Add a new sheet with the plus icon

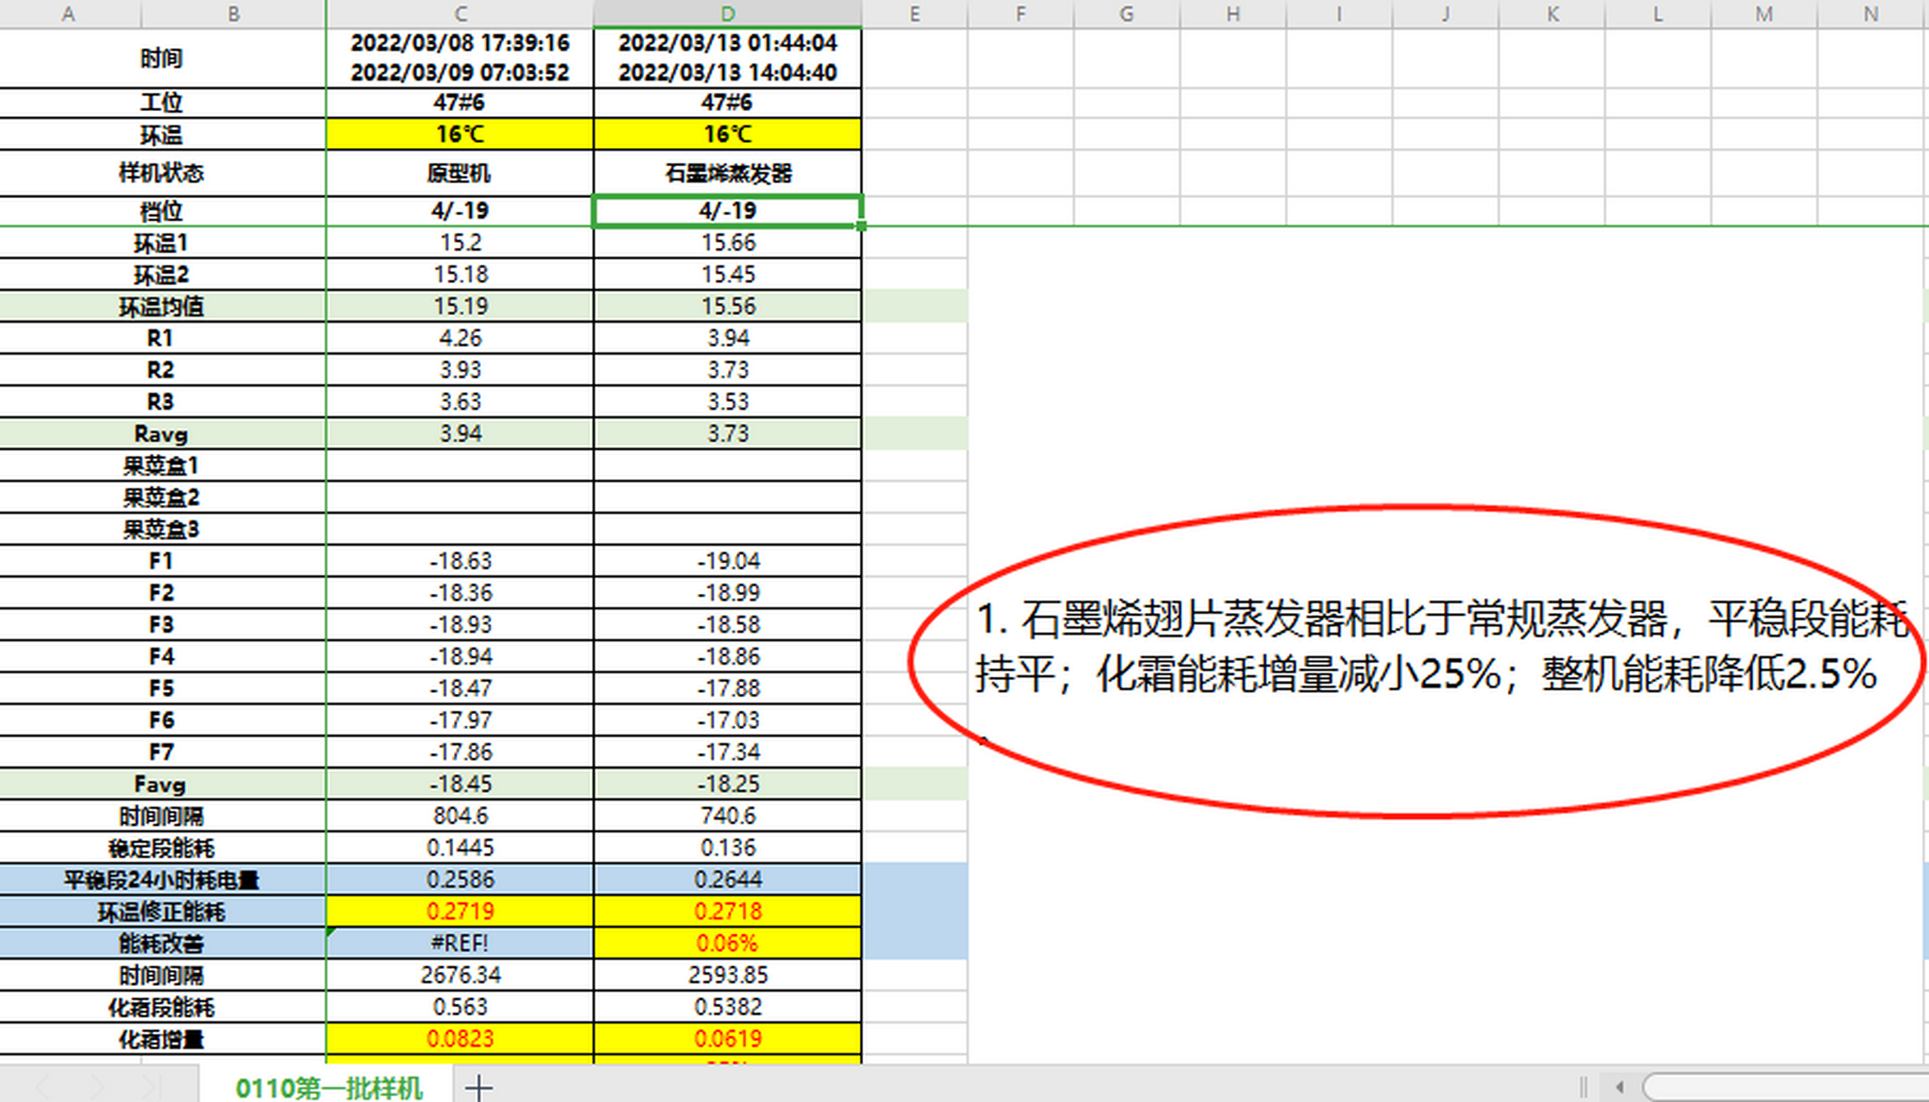point(478,1087)
